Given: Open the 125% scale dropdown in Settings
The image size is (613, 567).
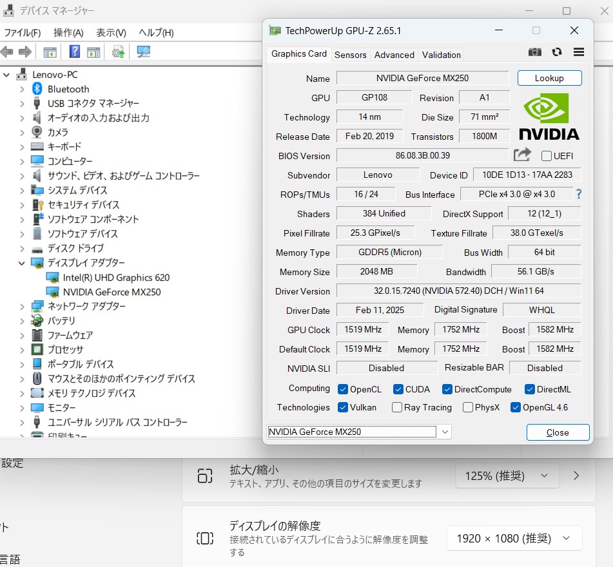Looking at the screenshot, I should [507, 476].
